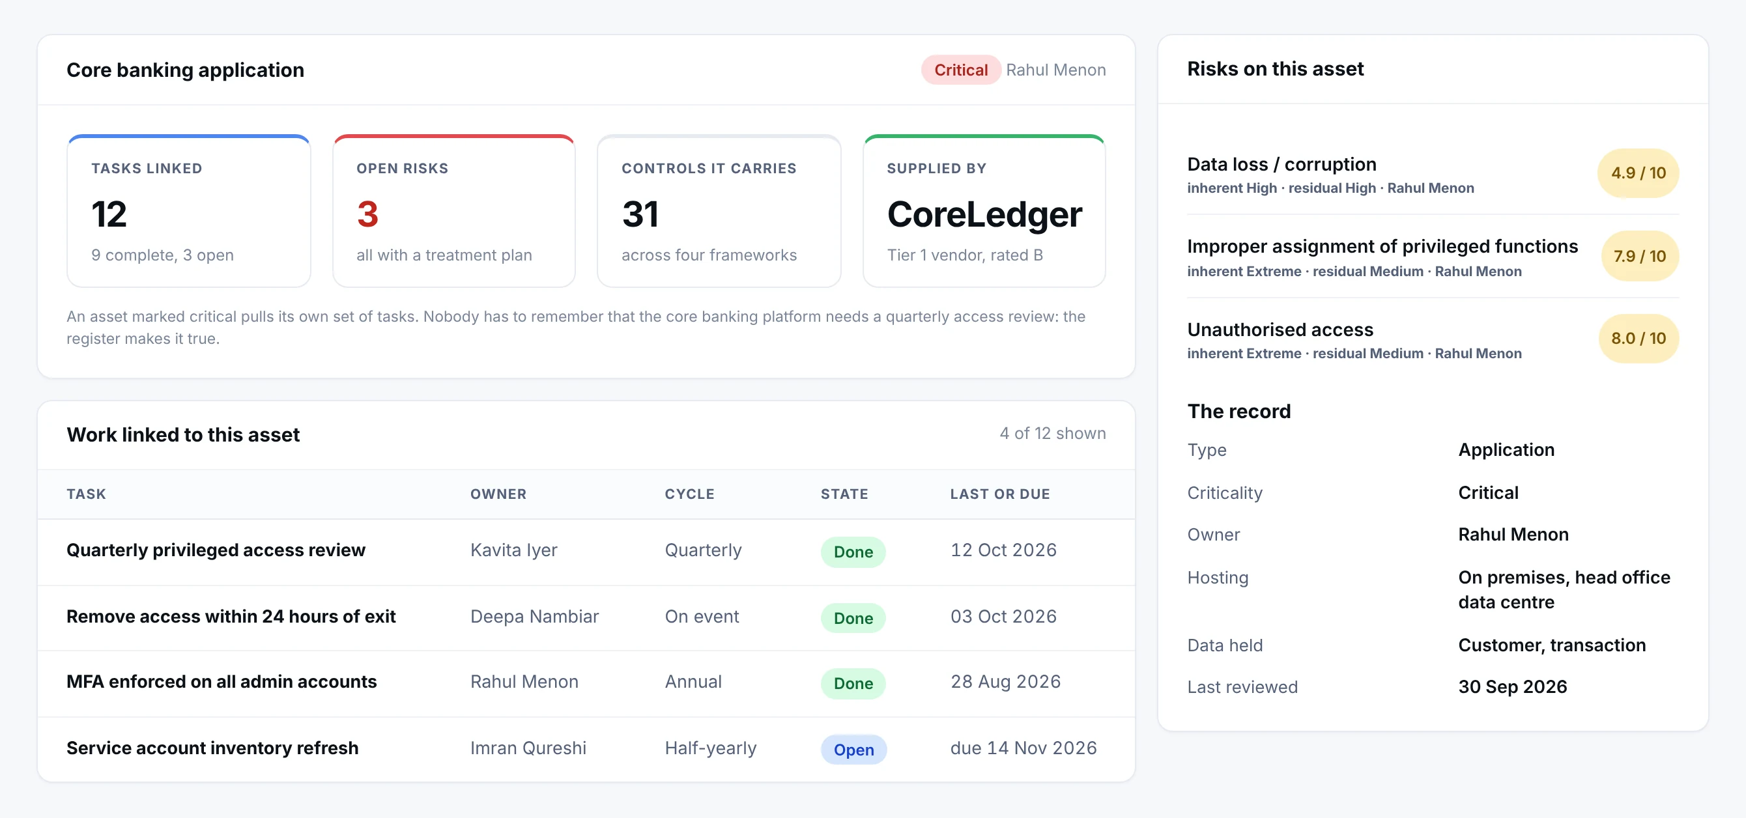This screenshot has height=818, width=1746.
Task: Click the 'Risks on this asset' heading
Action: [x=1275, y=68]
